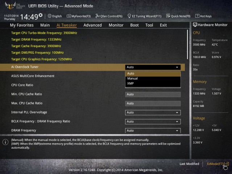Click +12V reading 12.288 V
The height and width of the screenshot is (174, 232).
tap(198, 130)
